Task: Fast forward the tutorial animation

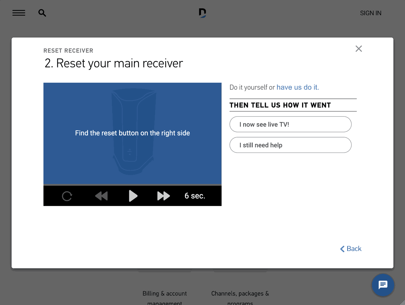Action: click(163, 196)
